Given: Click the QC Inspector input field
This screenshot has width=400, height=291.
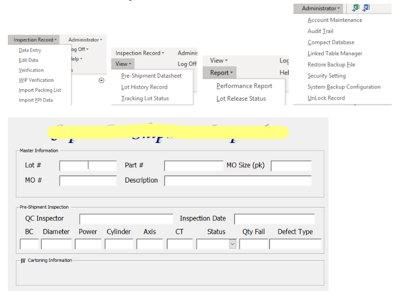Looking at the screenshot, I should tap(126, 219).
